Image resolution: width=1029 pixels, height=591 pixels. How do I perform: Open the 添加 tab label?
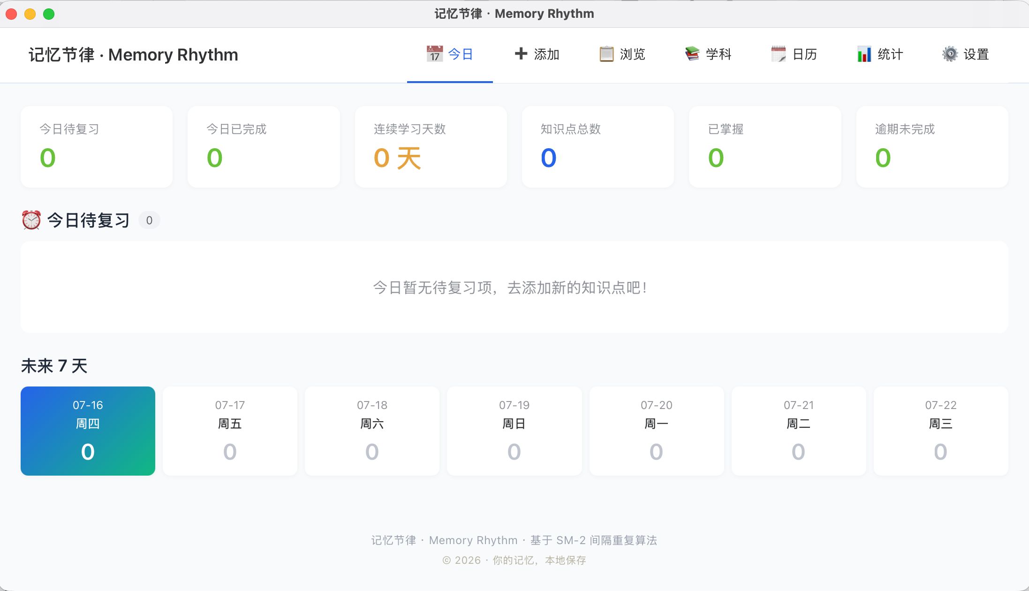(x=547, y=54)
